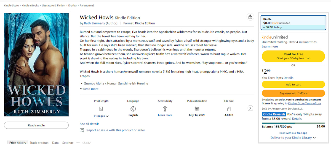Open the Track product tab
Image resolution: width=331 pixels, height=144 pixels.
(x=39, y=143)
